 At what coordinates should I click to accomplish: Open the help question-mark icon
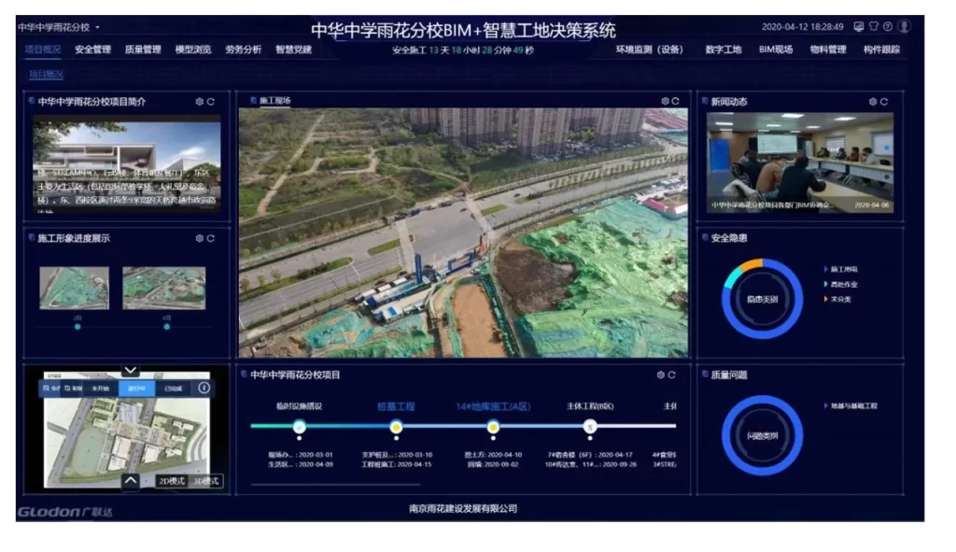tap(888, 26)
